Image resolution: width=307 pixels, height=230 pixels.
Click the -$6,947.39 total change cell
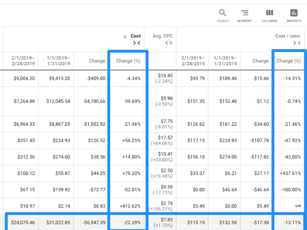coord(93,223)
